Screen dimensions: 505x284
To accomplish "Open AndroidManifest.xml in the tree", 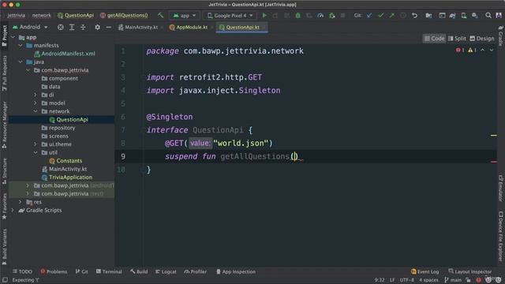I will click(65, 54).
